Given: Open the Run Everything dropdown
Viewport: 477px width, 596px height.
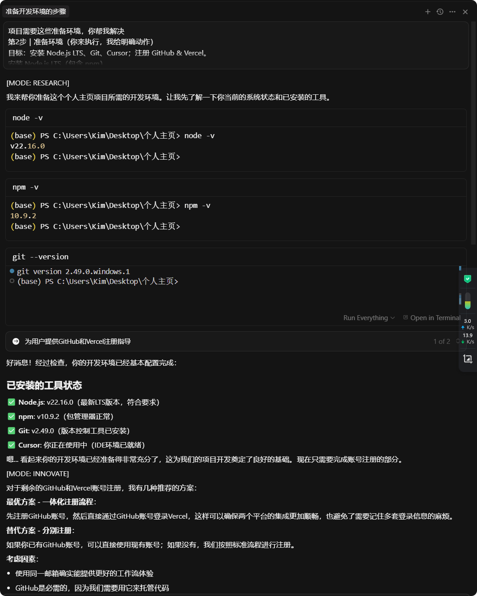Looking at the screenshot, I should [369, 318].
